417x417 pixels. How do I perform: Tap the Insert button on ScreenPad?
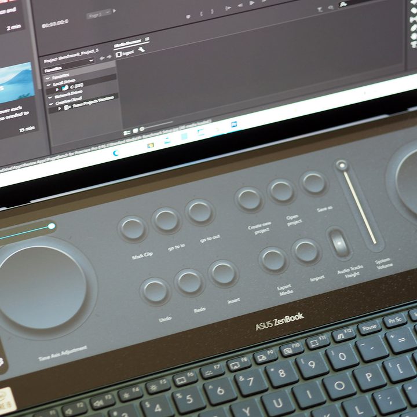[x=223, y=273]
